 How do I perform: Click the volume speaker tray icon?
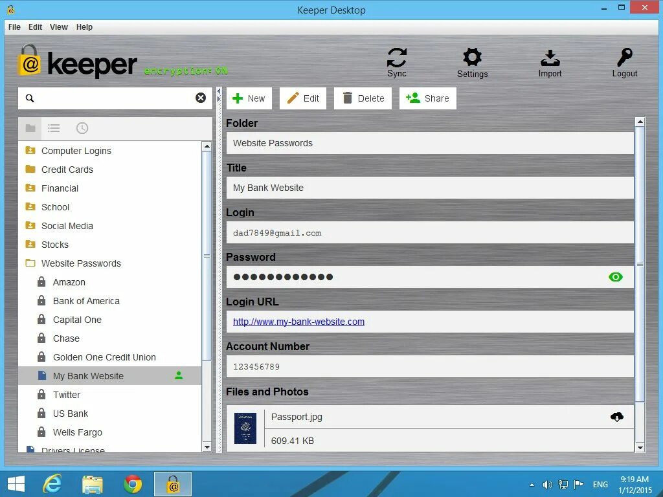pos(547,485)
